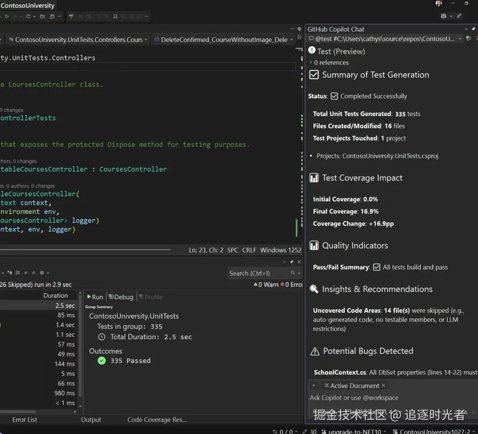Click the Restart circular arrow toolbar icon
Screen dimensions: 478x434
[28, 17]
